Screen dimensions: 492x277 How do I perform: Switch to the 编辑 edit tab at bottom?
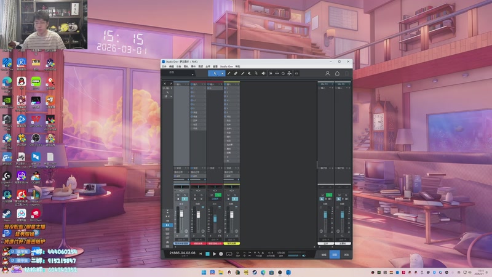click(x=324, y=255)
